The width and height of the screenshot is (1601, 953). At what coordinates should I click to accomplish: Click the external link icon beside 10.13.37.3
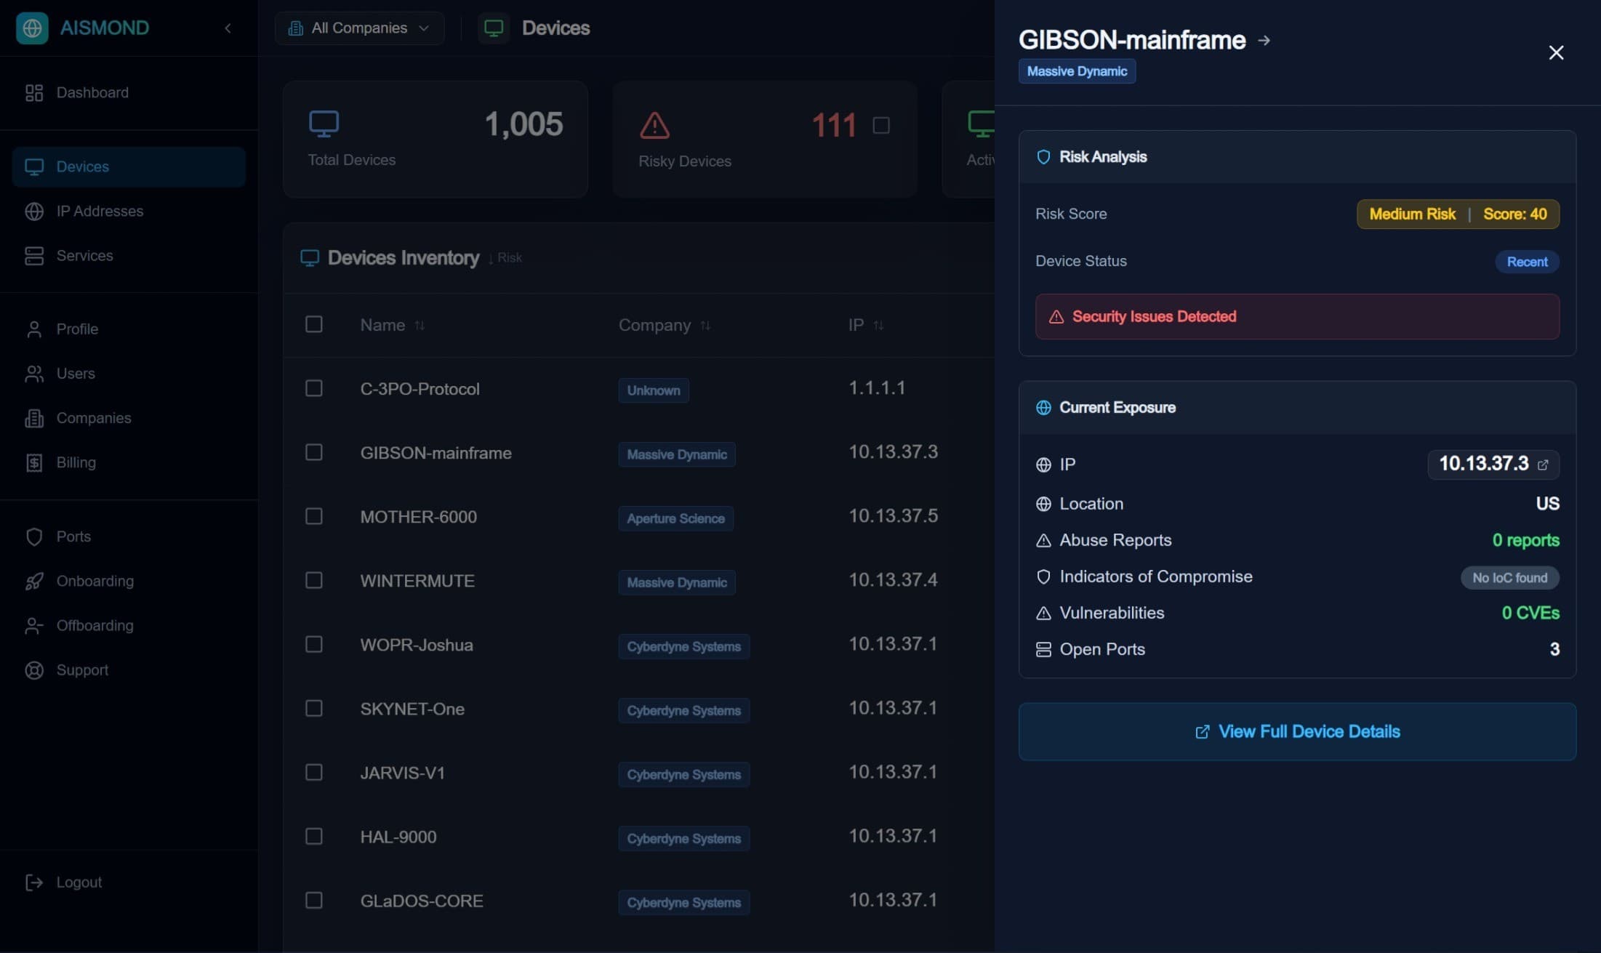1543,465
